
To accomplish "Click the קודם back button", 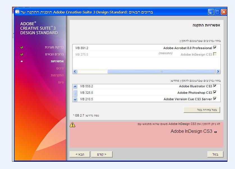I will click(x=102, y=154).
